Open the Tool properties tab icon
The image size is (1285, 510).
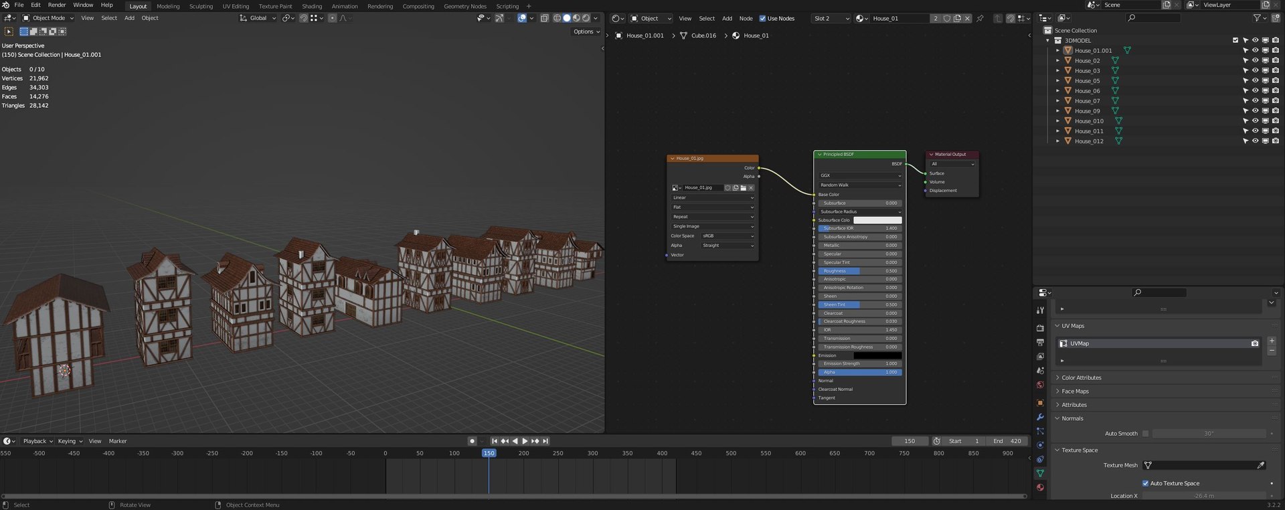coord(1040,311)
